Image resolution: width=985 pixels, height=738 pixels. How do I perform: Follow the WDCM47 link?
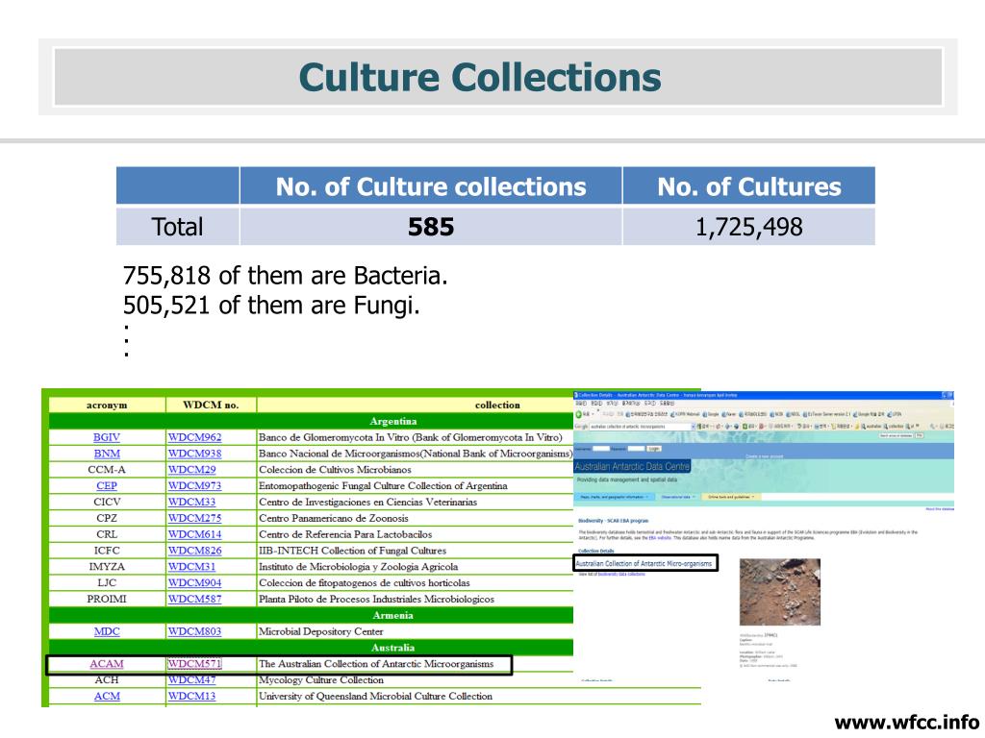(x=191, y=680)
